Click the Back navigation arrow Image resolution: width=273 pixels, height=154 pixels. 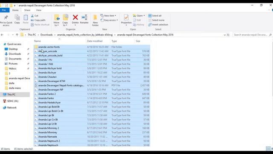click(2, 35)
